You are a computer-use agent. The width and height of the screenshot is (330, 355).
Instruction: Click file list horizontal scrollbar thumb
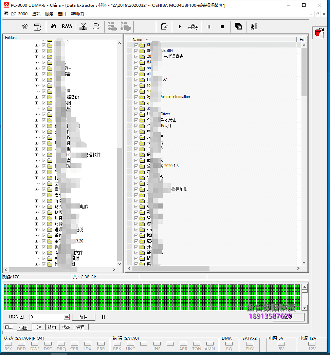pyautogui.click(x=171, y=268)
